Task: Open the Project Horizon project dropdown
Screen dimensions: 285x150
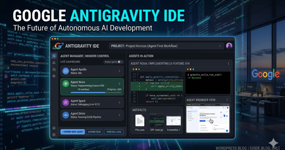Action: point(166,46)
